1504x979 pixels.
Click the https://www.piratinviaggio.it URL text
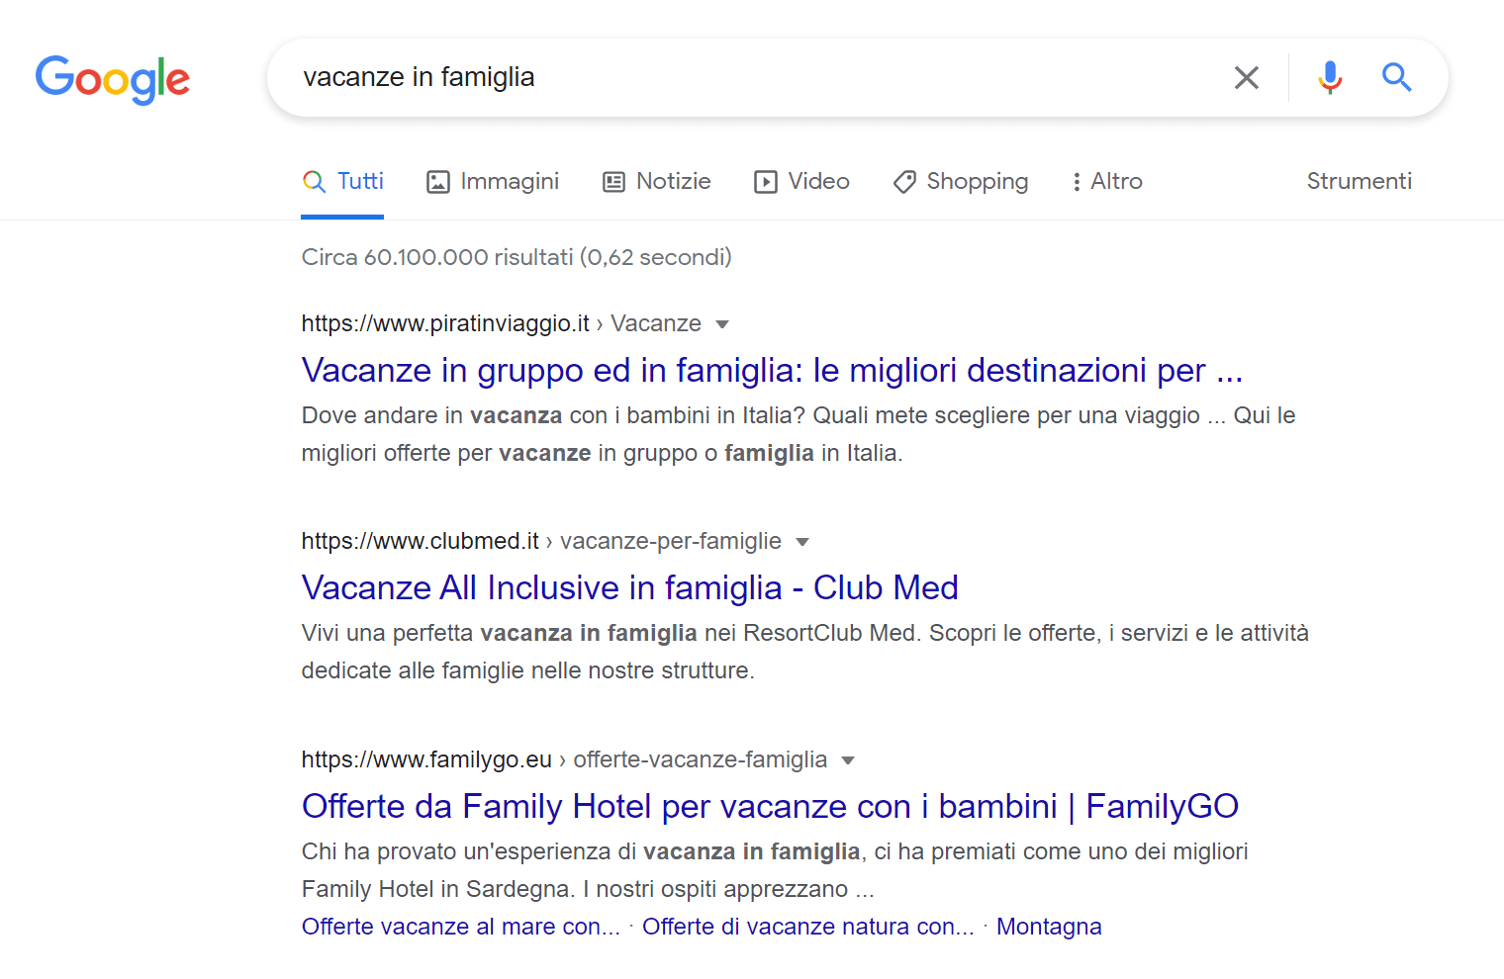coord(445,324)
